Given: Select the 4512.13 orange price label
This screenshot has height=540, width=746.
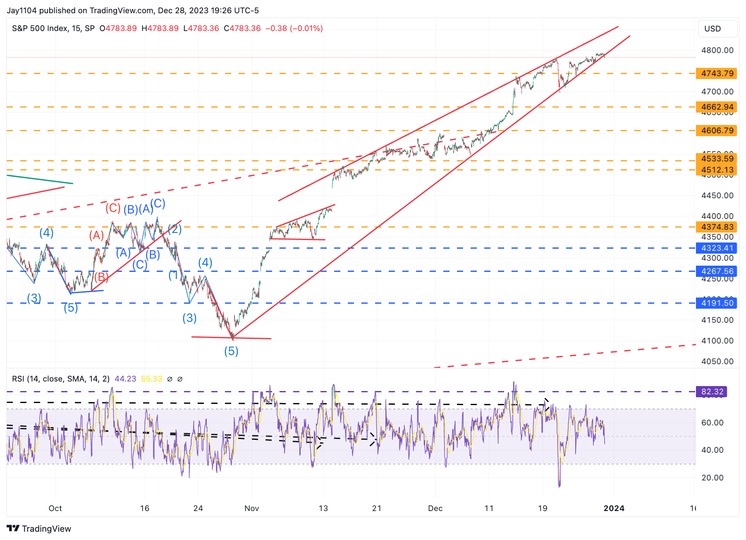Looking at the screenshot, I should [x=717, y=170].
